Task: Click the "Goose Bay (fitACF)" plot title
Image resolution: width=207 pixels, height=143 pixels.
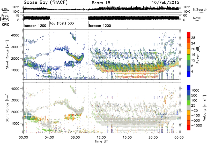Action: point(46,3)
